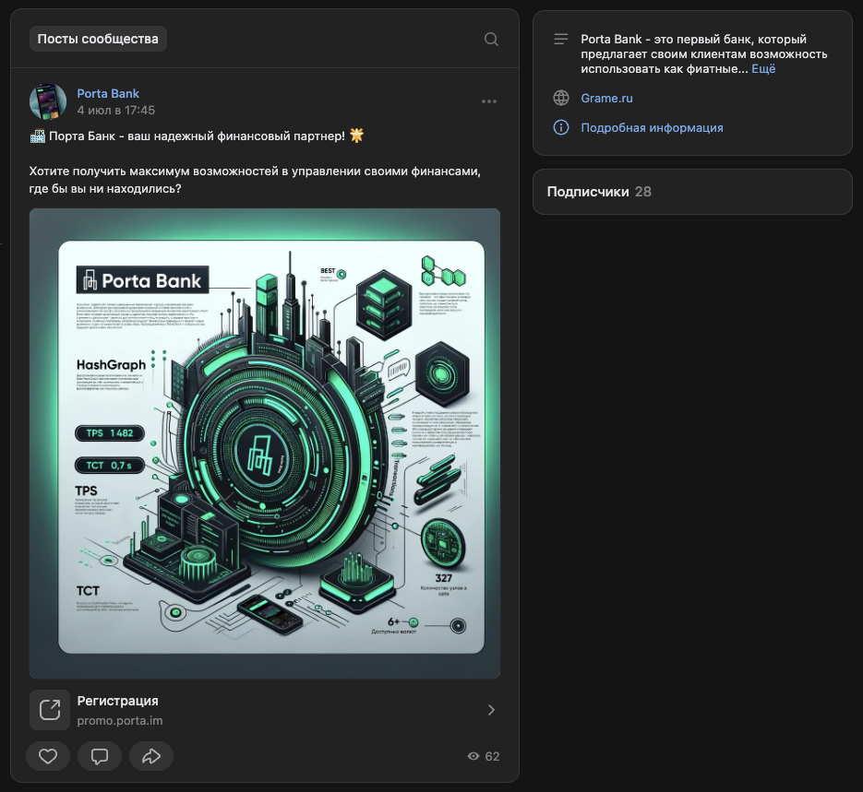Click the Porta Bank avatar
The image size is (863, 792).
[x=48, y=101]
